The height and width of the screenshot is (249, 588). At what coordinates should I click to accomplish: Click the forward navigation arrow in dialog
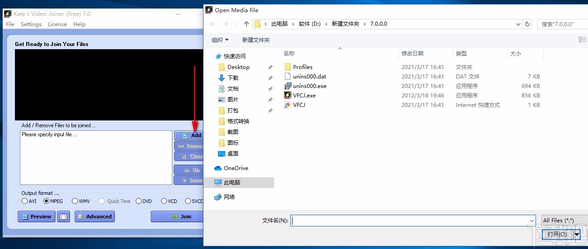(226, 24)
